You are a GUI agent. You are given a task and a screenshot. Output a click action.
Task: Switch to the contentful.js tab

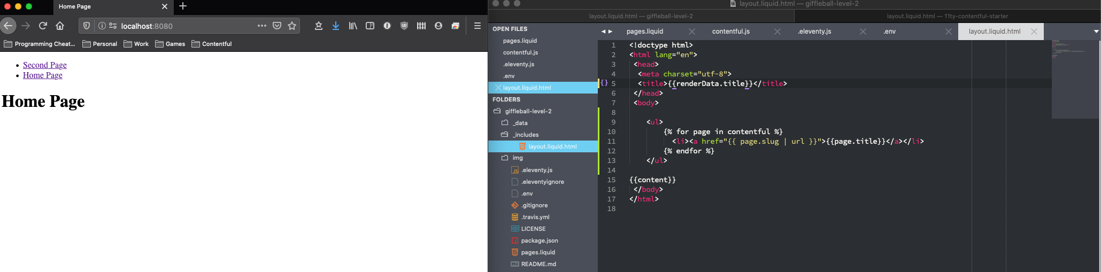coord(730,32)
